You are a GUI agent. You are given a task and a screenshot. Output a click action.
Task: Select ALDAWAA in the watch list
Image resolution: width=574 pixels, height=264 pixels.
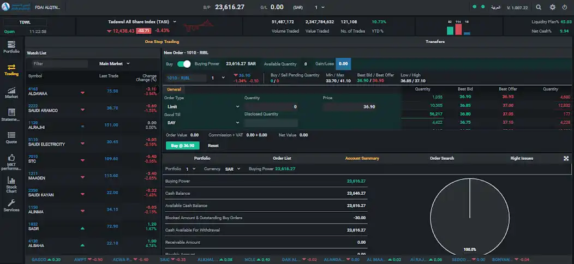coord(93,91)
